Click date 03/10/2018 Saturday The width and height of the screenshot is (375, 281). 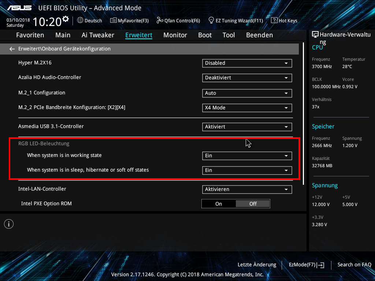18,22
